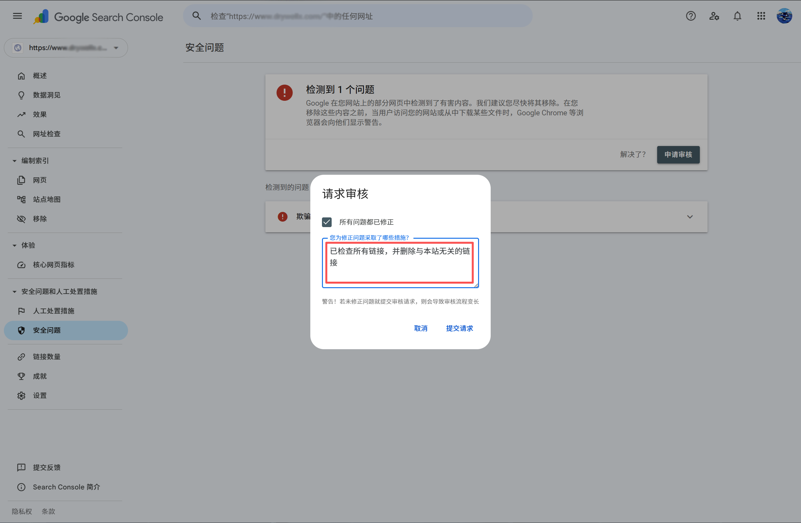
Task: Expand the detected issue chevron
Action: 689,217
